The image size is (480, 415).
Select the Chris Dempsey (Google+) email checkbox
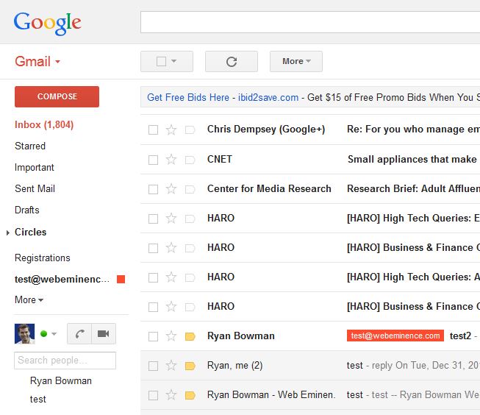(153, 130)
